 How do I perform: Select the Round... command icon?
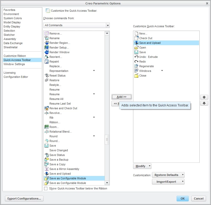[46, 141]
